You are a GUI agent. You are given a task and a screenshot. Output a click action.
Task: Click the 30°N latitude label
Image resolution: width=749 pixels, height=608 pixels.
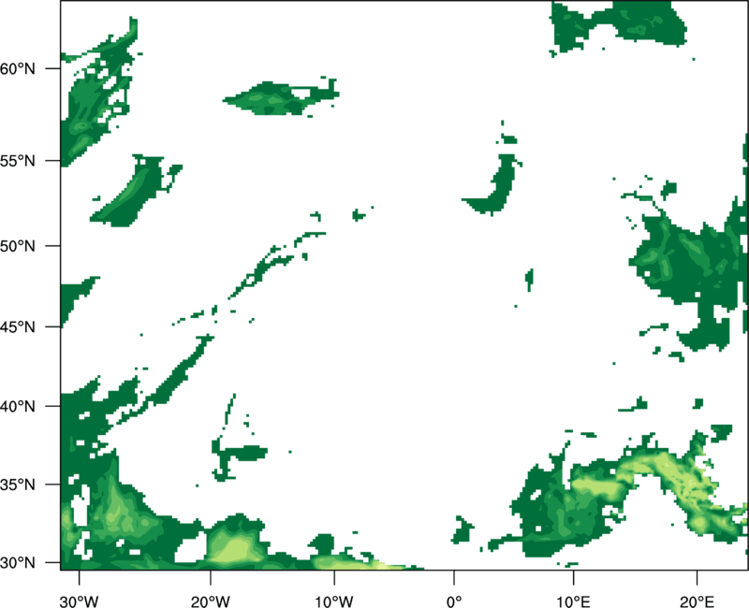pos(18,563)
